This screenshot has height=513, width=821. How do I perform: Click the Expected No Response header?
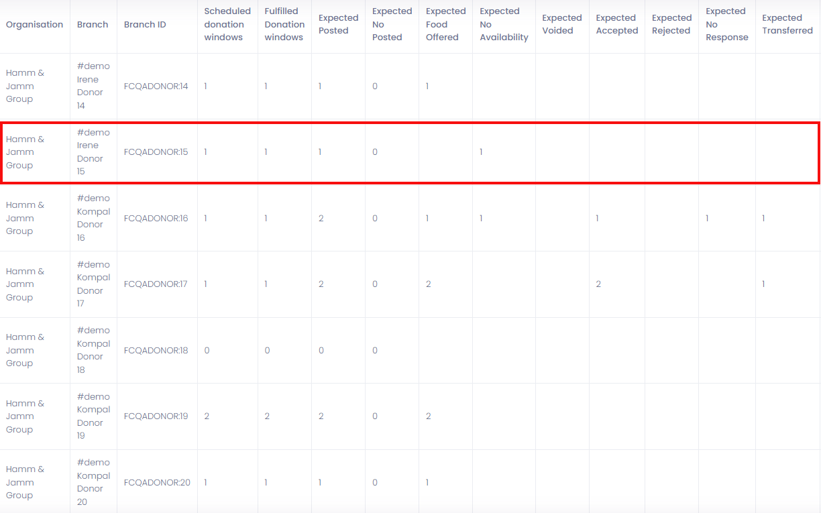[x=726, y=24]
